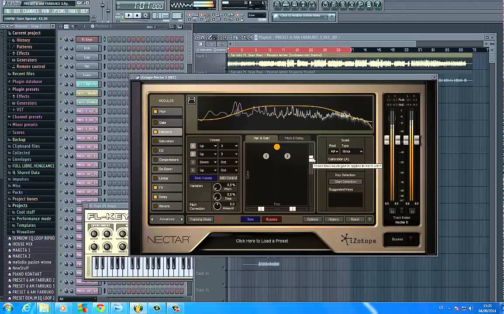Click the wrench icon in the FL Studio top toolbar

(360, 5)
